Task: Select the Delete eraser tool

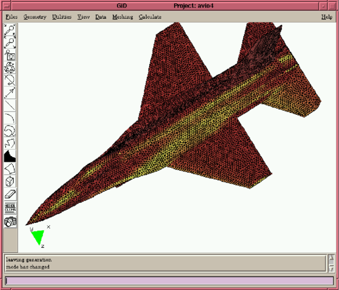Action: pos(10,194)
